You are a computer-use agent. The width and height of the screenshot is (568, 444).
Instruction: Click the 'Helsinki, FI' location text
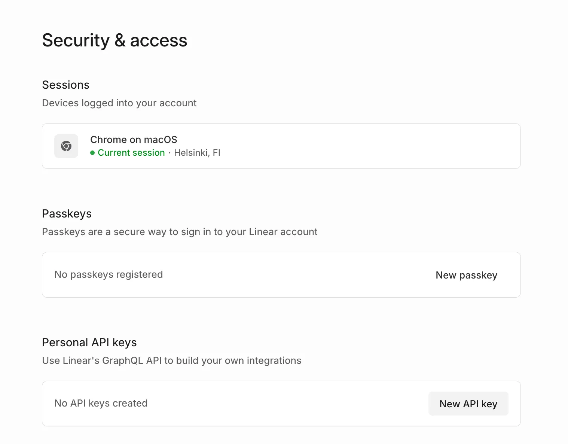click(x=197, y=153)
